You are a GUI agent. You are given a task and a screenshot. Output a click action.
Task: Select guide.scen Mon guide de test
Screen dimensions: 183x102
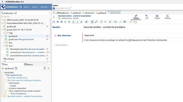click(x=21, y=39)
